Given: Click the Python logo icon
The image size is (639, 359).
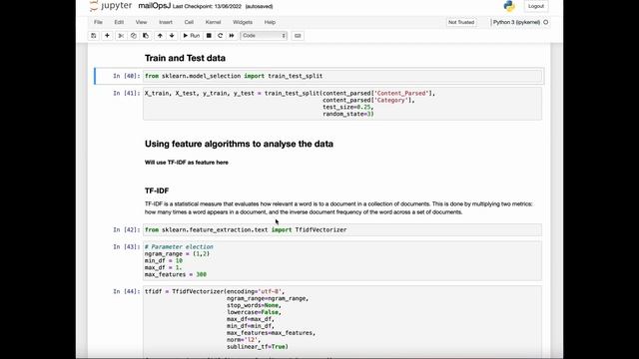Looking at the screenshot, I should click(509, 6).
